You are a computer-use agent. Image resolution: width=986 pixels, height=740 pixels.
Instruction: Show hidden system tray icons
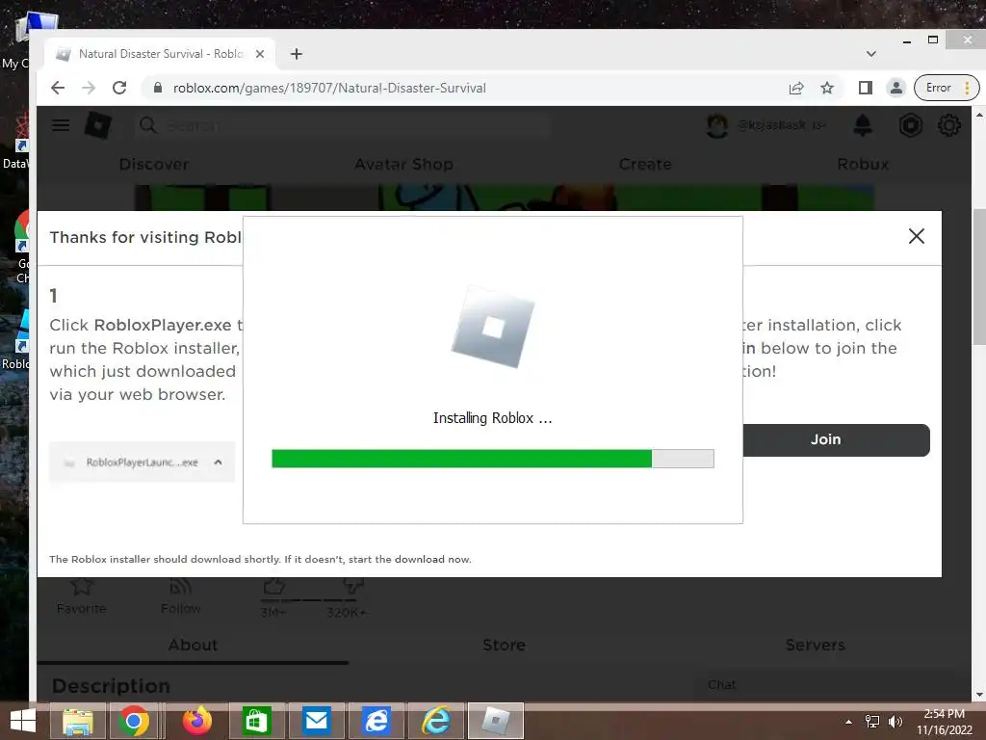coord(849,722)
